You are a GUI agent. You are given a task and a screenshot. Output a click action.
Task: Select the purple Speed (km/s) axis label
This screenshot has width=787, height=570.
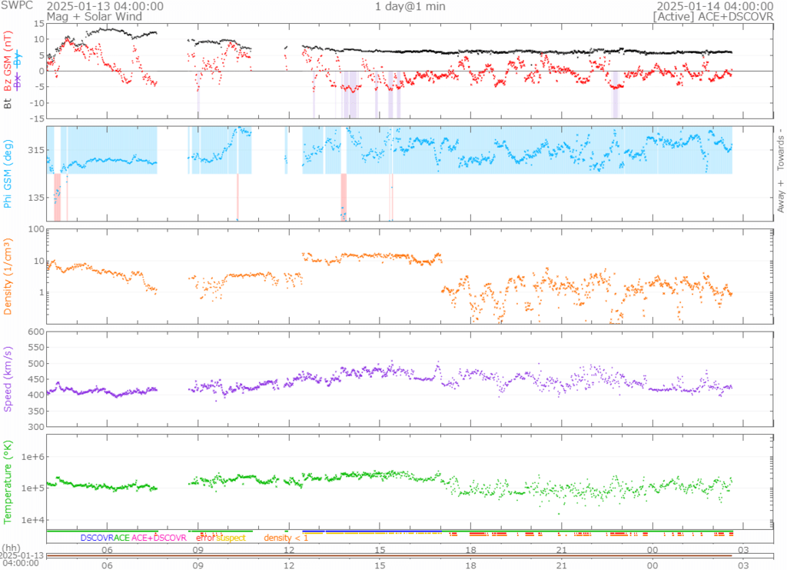pyautogui.click(x=9, y=378)
